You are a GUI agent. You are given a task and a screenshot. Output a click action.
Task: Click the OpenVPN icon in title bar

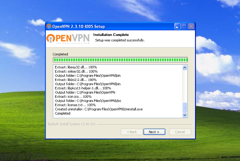point(49,27)
